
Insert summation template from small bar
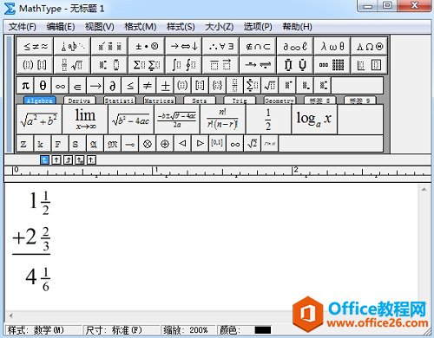[253, 86]
